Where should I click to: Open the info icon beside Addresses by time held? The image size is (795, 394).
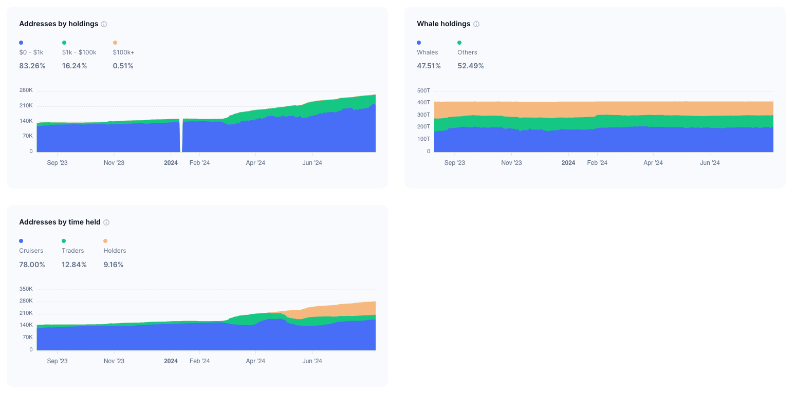106,222
